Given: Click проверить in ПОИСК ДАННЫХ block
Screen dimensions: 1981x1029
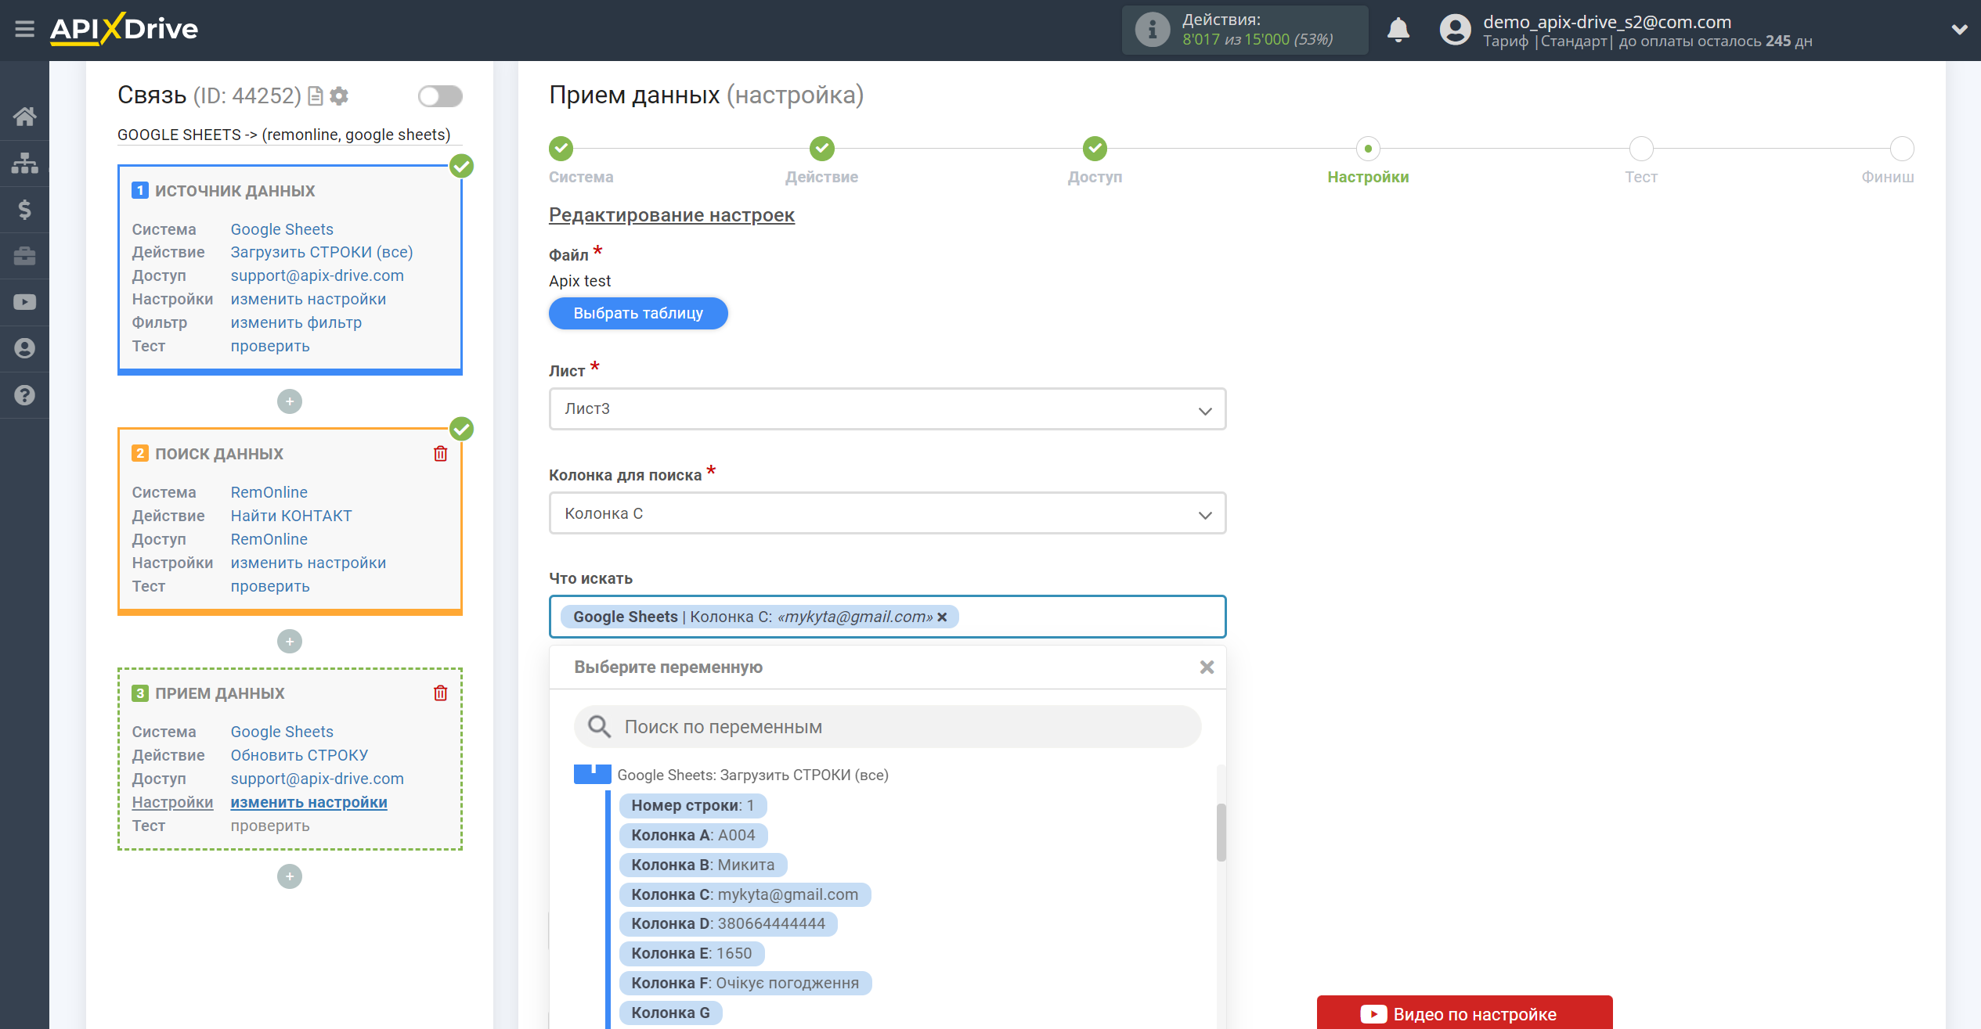Looking at the screenshot, I should [x=270, y=587].
